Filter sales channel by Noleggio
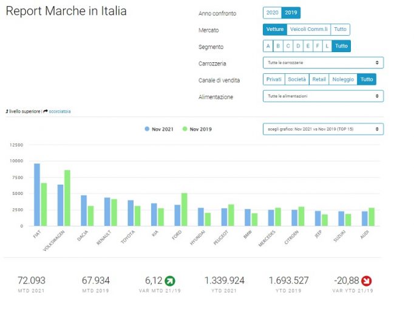The image size is (414, 310). point(343,79)
